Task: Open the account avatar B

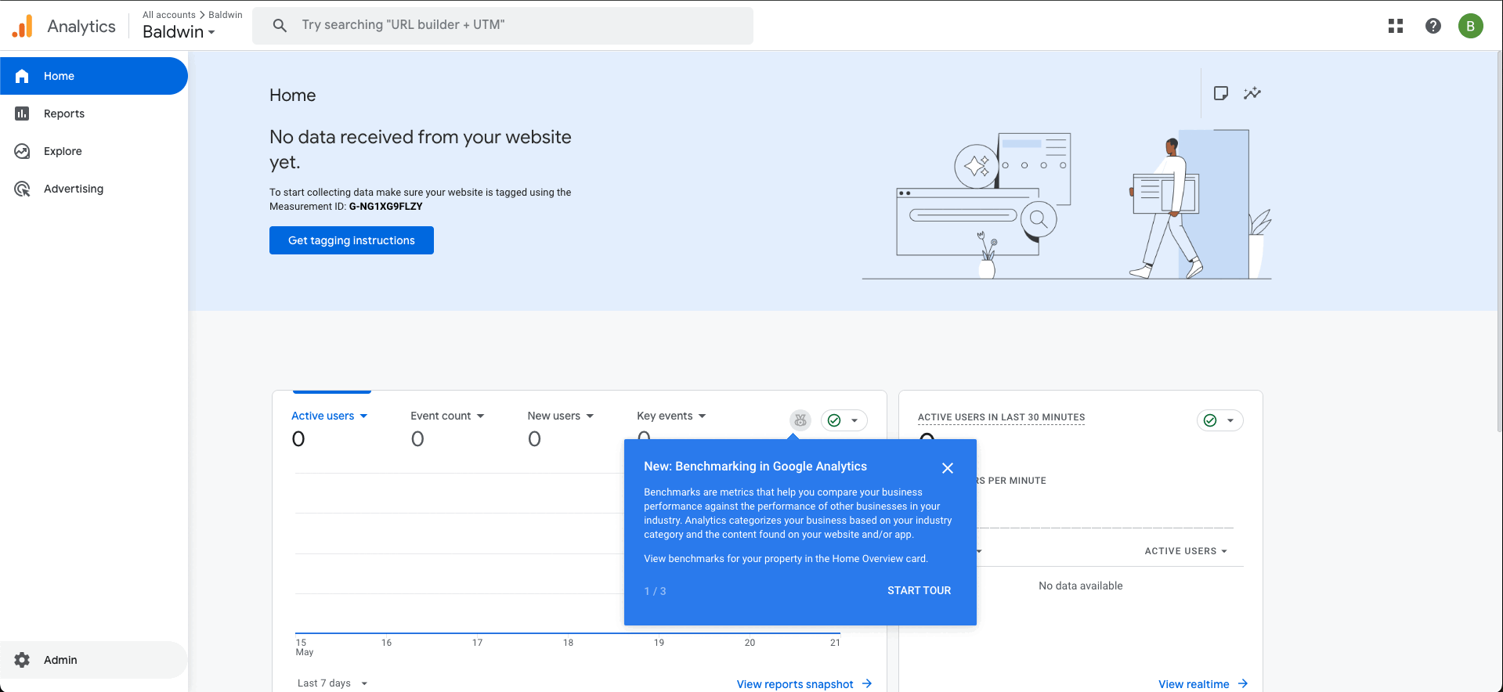Action: pos(1470,26)
